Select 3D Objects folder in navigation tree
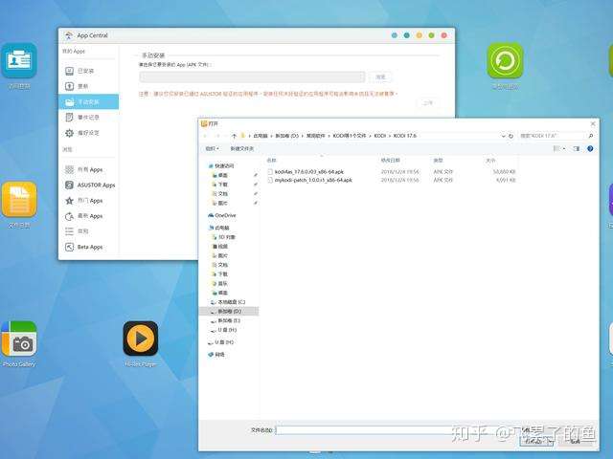This screenshot has width=613, height=459. 226,237
